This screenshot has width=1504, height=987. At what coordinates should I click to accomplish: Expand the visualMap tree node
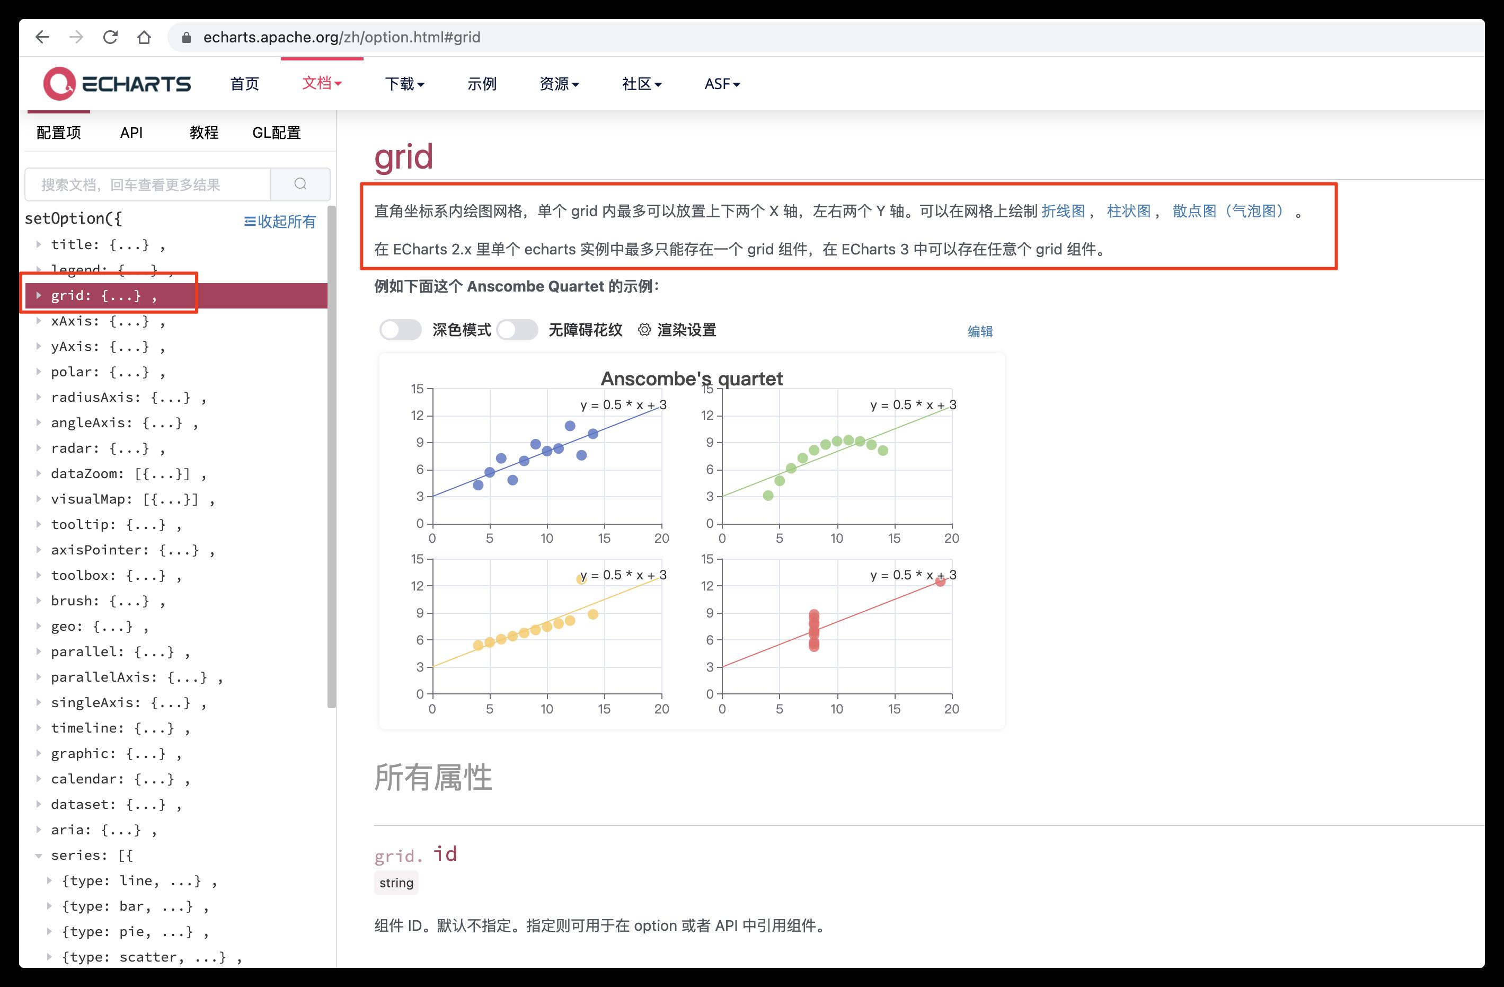tap(39, 499)
